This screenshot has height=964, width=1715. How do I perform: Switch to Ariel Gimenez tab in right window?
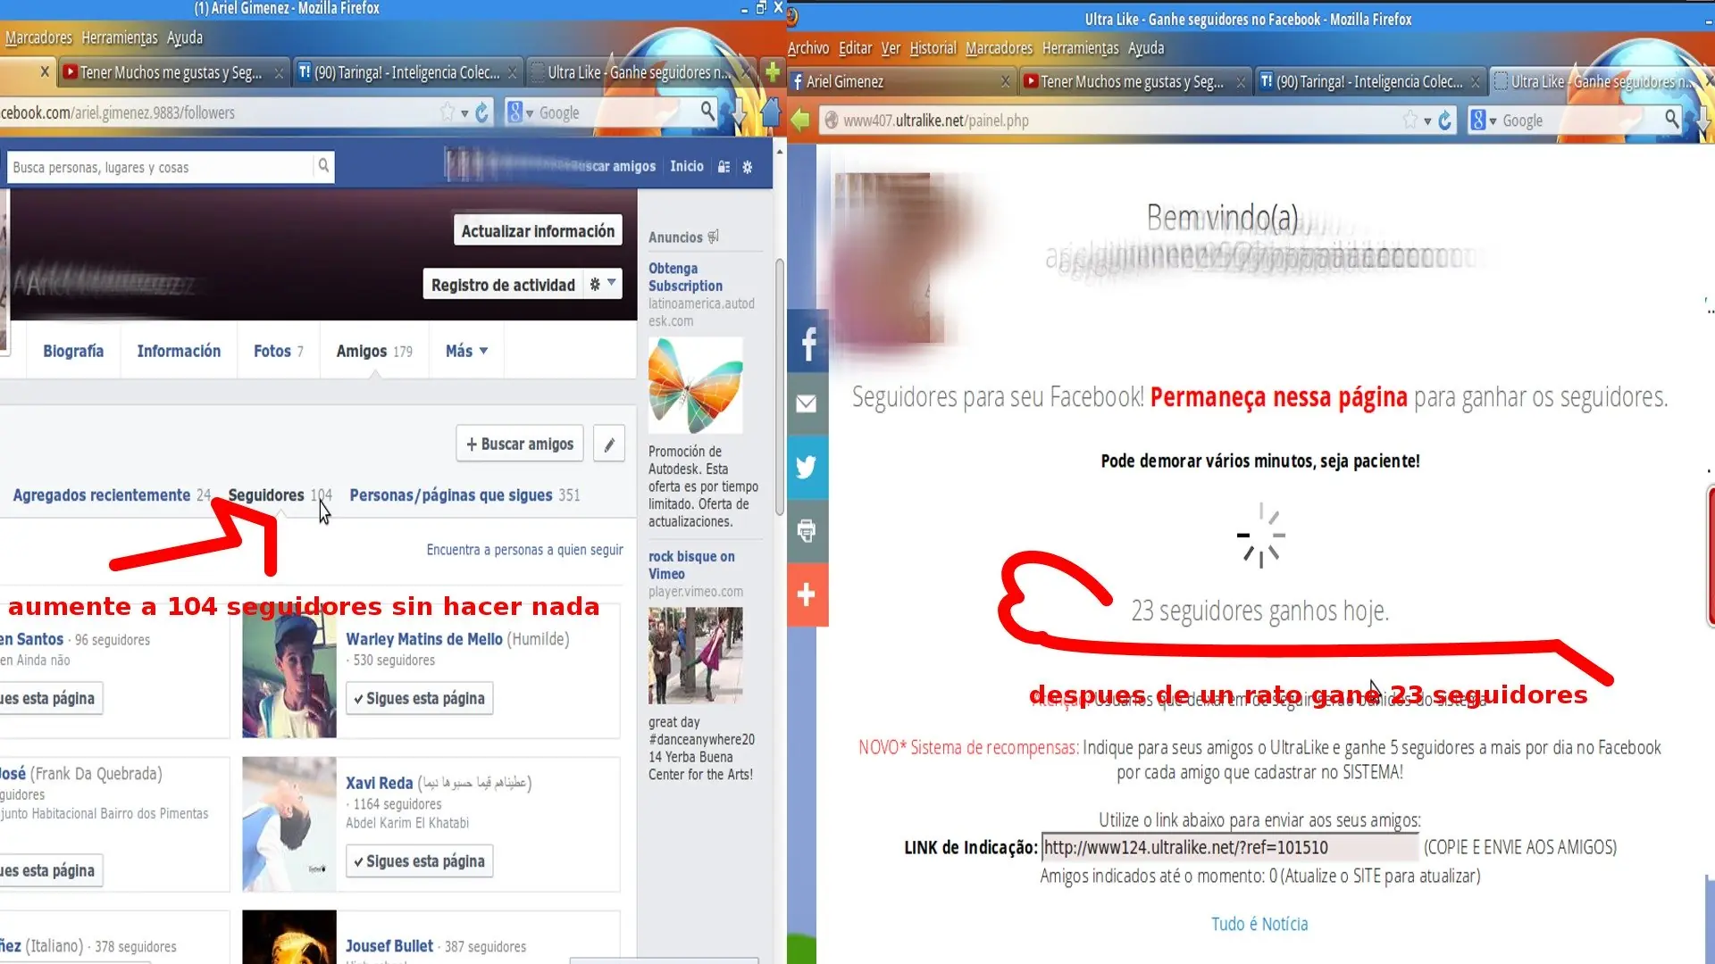(x=902, y=81)
